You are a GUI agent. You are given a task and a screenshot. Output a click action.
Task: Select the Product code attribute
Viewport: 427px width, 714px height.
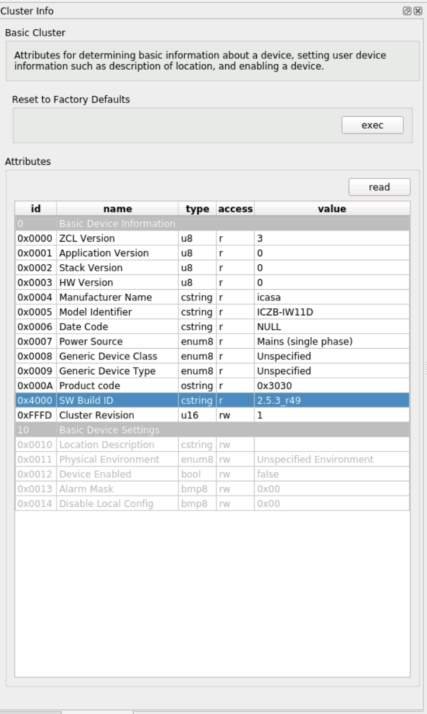[x=212, y=386]
